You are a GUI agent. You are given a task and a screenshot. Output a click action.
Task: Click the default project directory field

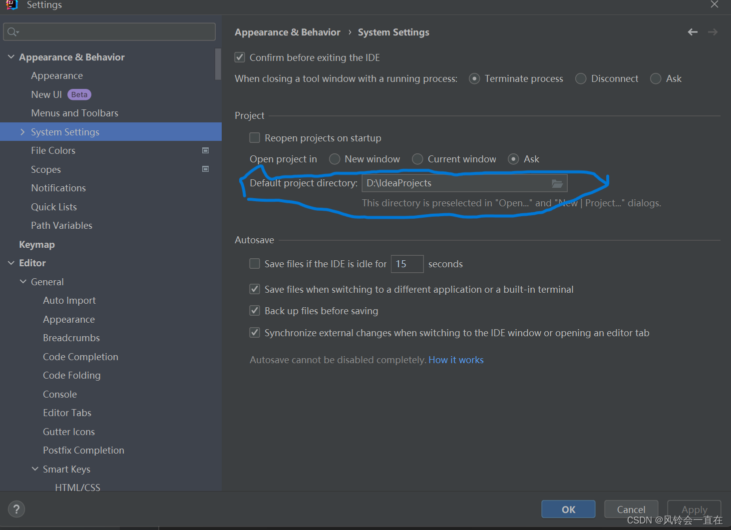click(x=464, y=183)
